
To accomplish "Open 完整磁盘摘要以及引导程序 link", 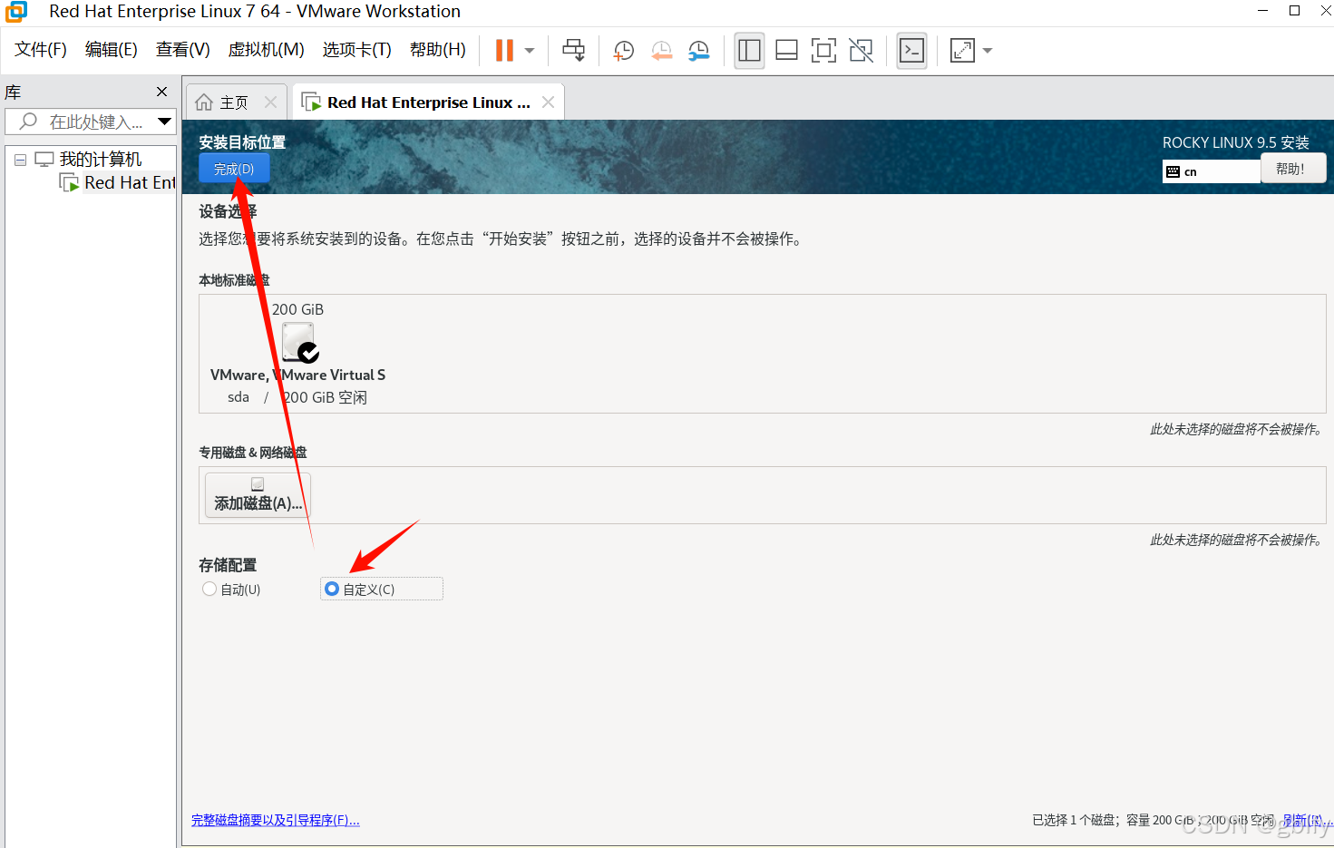I will pos(276,820).
